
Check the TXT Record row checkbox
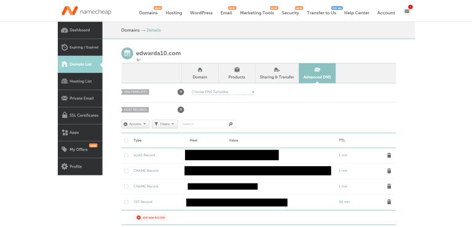[x=126, y=202]
